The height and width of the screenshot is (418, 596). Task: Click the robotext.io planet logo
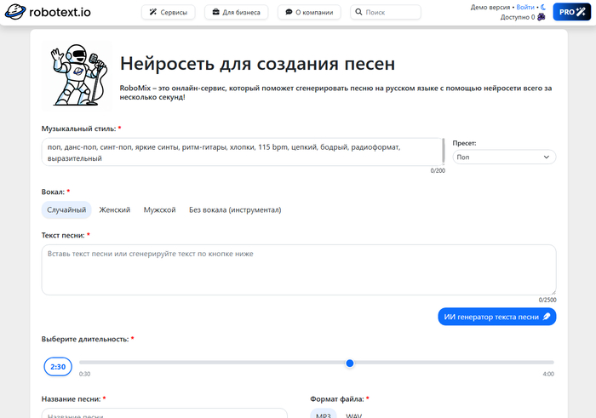(14, 13)
